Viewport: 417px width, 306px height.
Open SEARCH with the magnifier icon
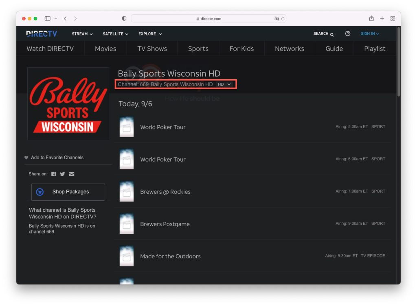point(323,33)
